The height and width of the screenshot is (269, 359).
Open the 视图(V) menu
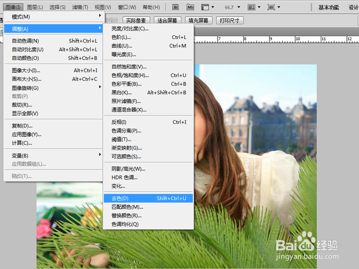coord(103,7)
